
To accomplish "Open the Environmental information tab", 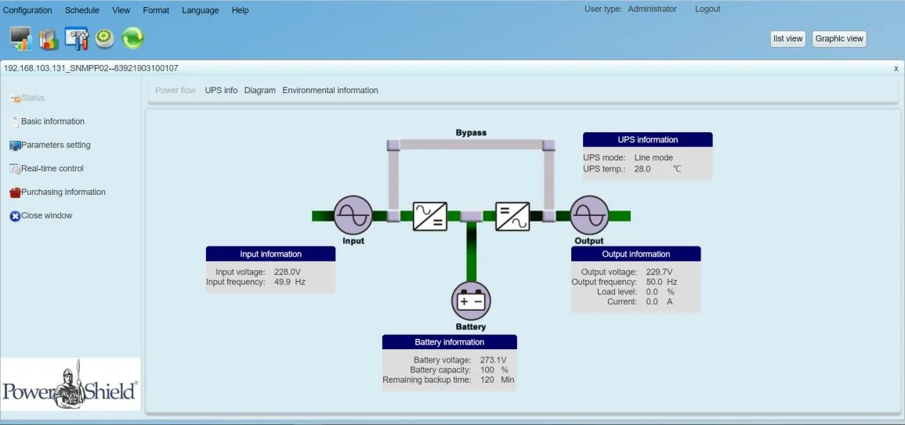I will pos(330,91).
